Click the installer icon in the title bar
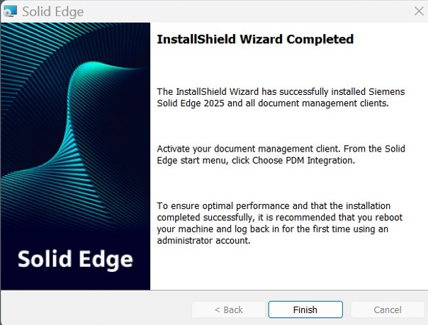Viewport: 428px width, 325px height. click(x=10, y=11)
